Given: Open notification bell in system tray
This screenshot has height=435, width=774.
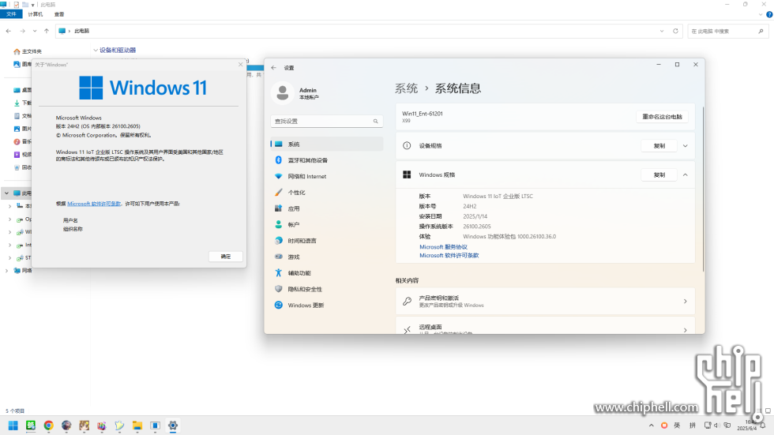Looking at the screenshot, I should tap(764, 426).
